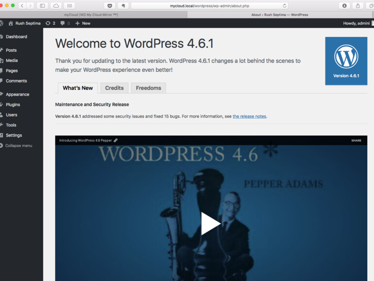Open Posts in the sidebar
This screenshot has height=281, width=374.
point(11,51)
